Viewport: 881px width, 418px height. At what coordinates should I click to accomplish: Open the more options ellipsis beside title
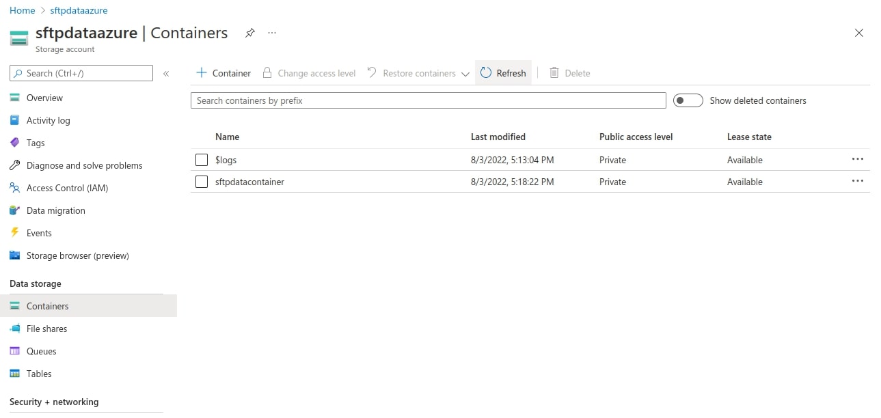pos(272,33)
